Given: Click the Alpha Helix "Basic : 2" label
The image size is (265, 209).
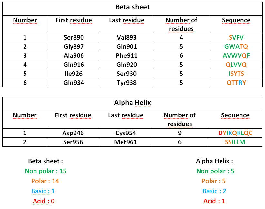Looking at the screenshot, I should pos(214,191).
